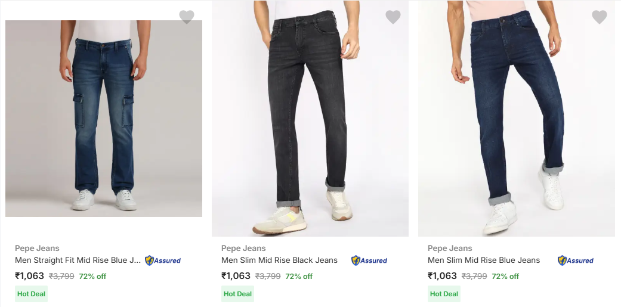Open the blue cargo jeans product image
The height and width of the screenshot is (307, 621).
104,119
